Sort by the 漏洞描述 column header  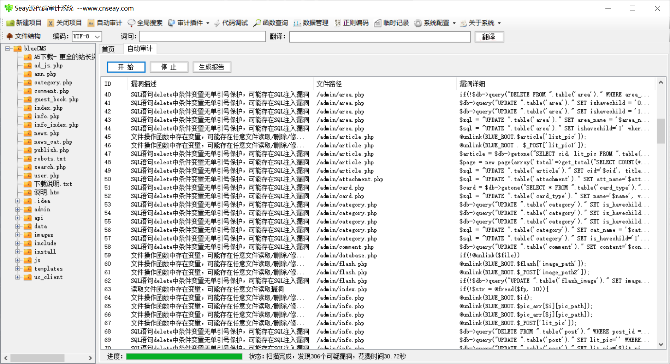tap(220, 84)
